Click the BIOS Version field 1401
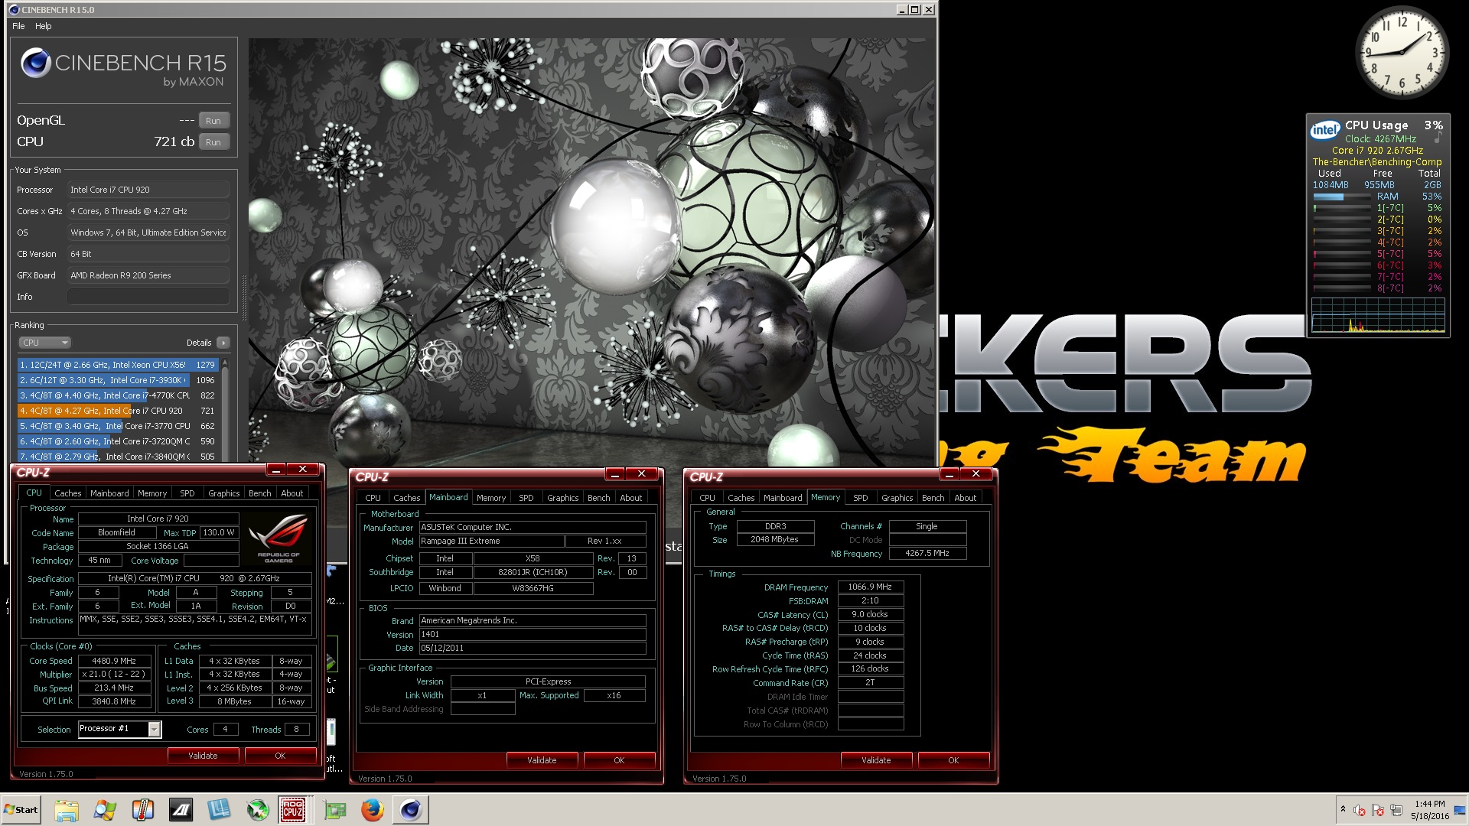Image resolution: width=1469 pixels, height=826 pixels. 533,635
